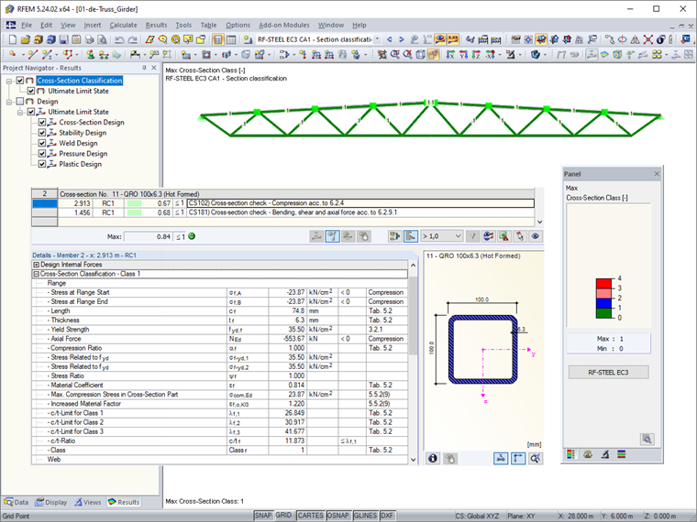Go to the next result case with the right arrow
The width and height of the screenshot is (697, 522).
tap(402, 39)
